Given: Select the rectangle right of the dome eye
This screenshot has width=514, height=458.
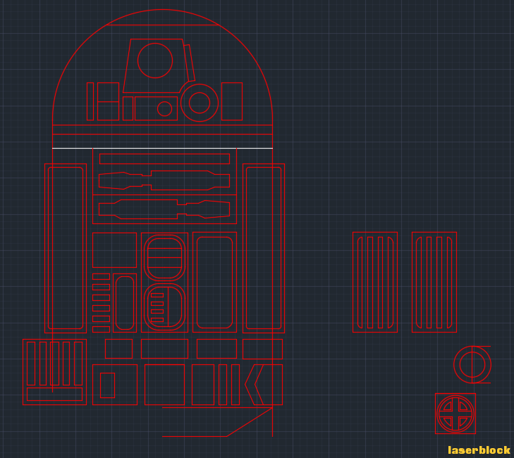Looking at the screenshot, I should click(x=232, y=101).
